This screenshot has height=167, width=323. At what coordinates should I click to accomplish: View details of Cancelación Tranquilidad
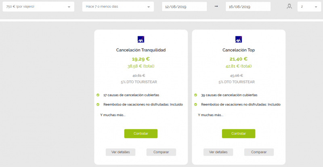(x=120, y=152)
